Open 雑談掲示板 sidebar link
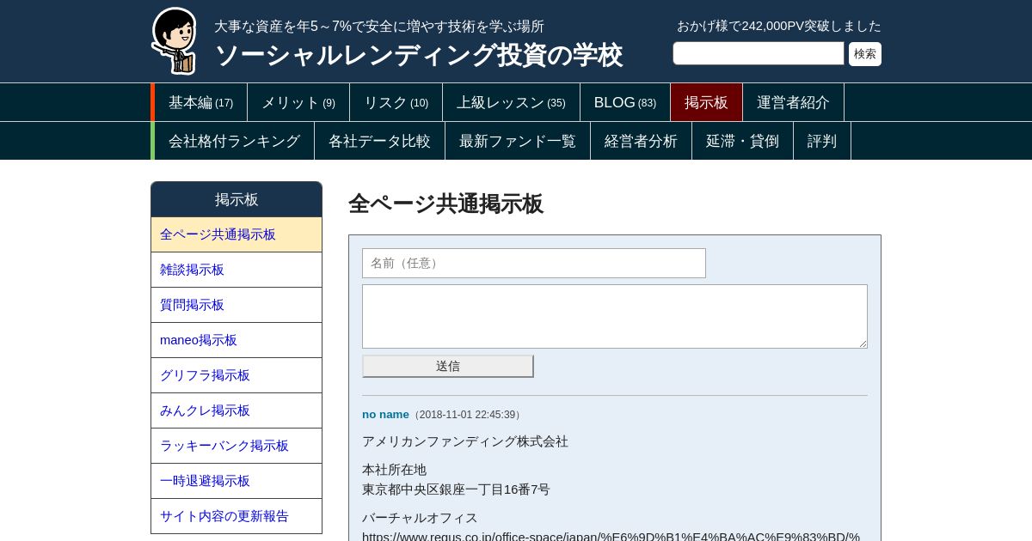 tap(236, 270)
